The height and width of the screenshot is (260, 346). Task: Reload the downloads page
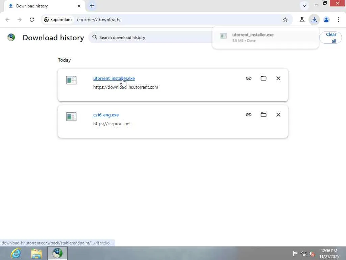click(x=32, y=20)
